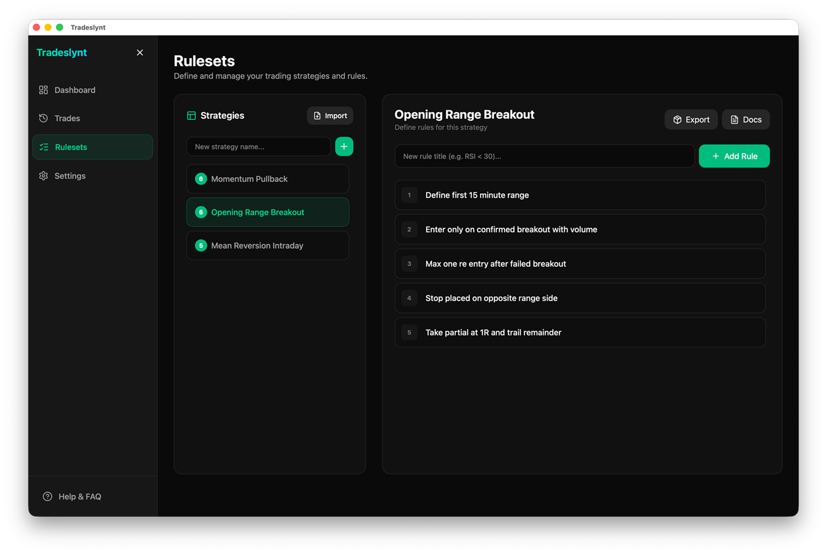Select the Mean Reversion Intraday strategy

tap(268, 246)
